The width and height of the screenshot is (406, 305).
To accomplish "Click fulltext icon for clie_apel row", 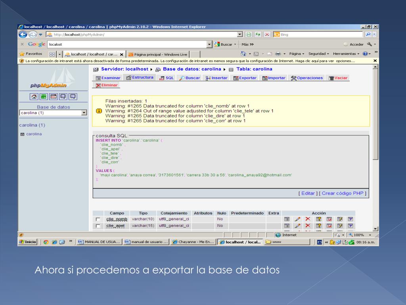I will 350,226.
